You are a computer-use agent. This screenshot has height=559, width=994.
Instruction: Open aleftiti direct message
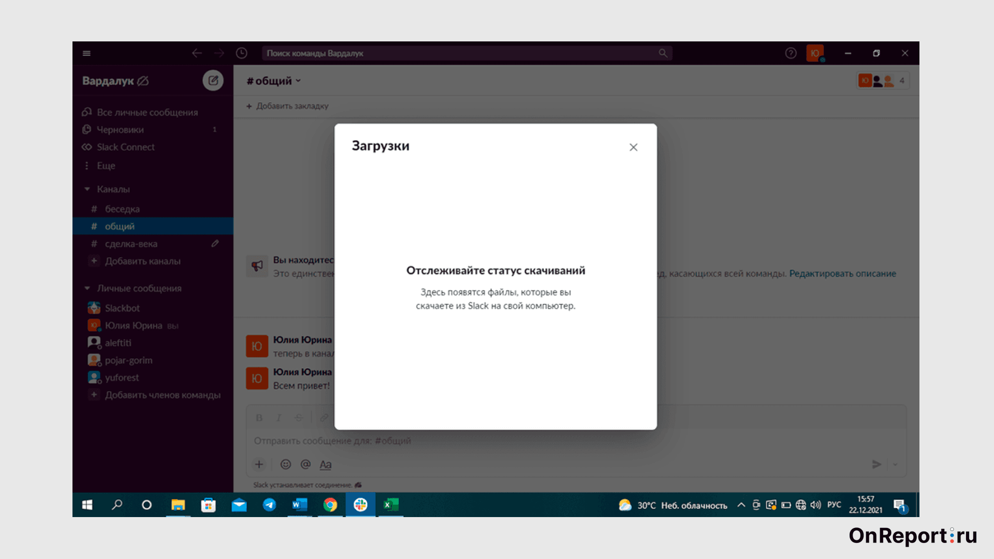tap(118, 343)
